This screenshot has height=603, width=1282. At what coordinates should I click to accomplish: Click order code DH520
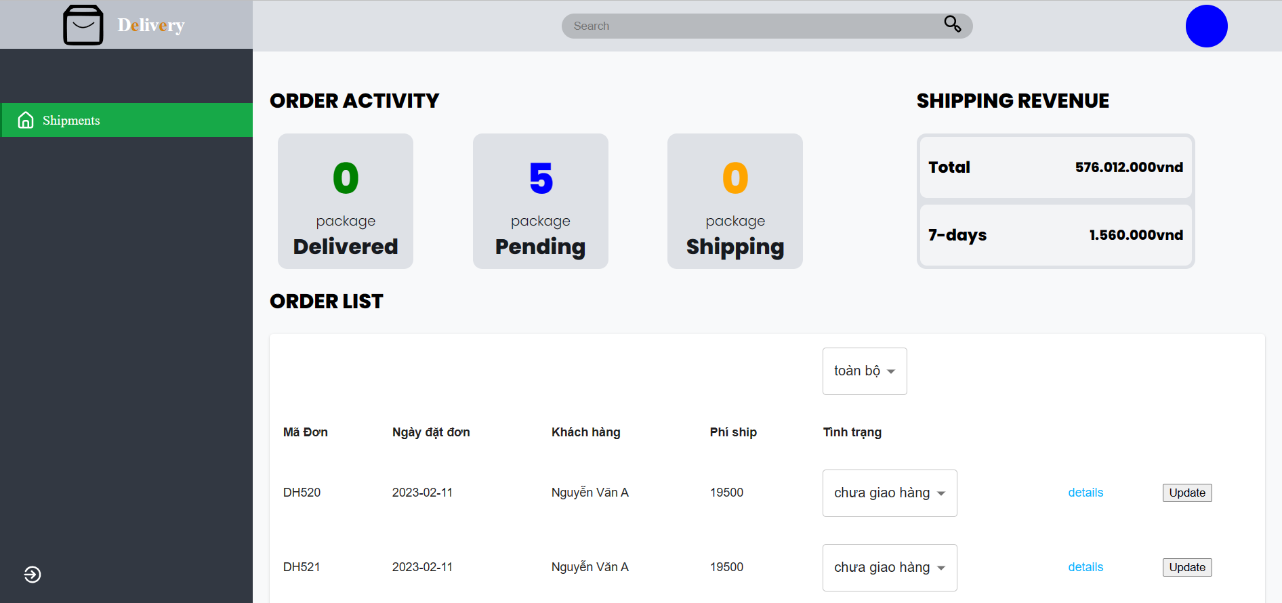302,493
